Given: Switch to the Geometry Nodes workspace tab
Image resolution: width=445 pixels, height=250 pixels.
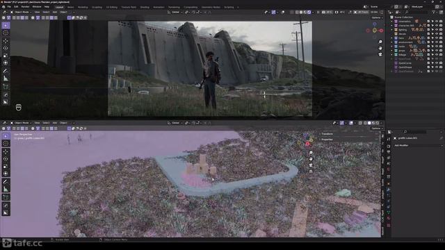Looking at the screenshot, I should (211, 7).
